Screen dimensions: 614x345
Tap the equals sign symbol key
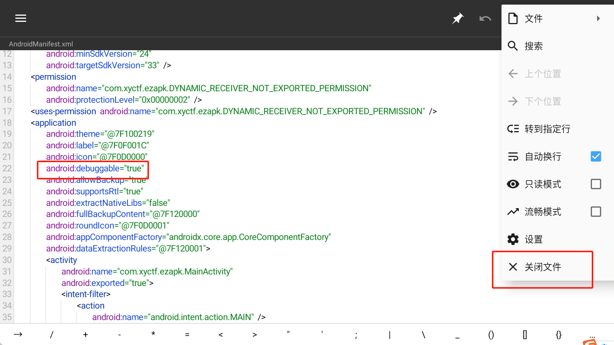[x=187, y=335]
